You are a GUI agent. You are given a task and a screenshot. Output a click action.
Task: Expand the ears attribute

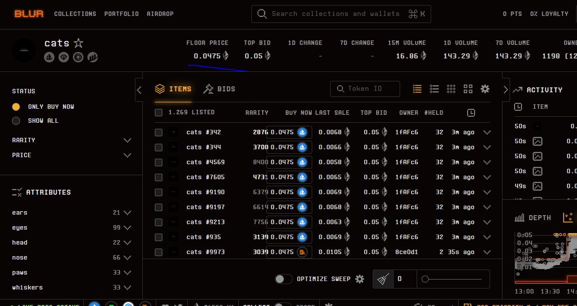tap(127, 213)
